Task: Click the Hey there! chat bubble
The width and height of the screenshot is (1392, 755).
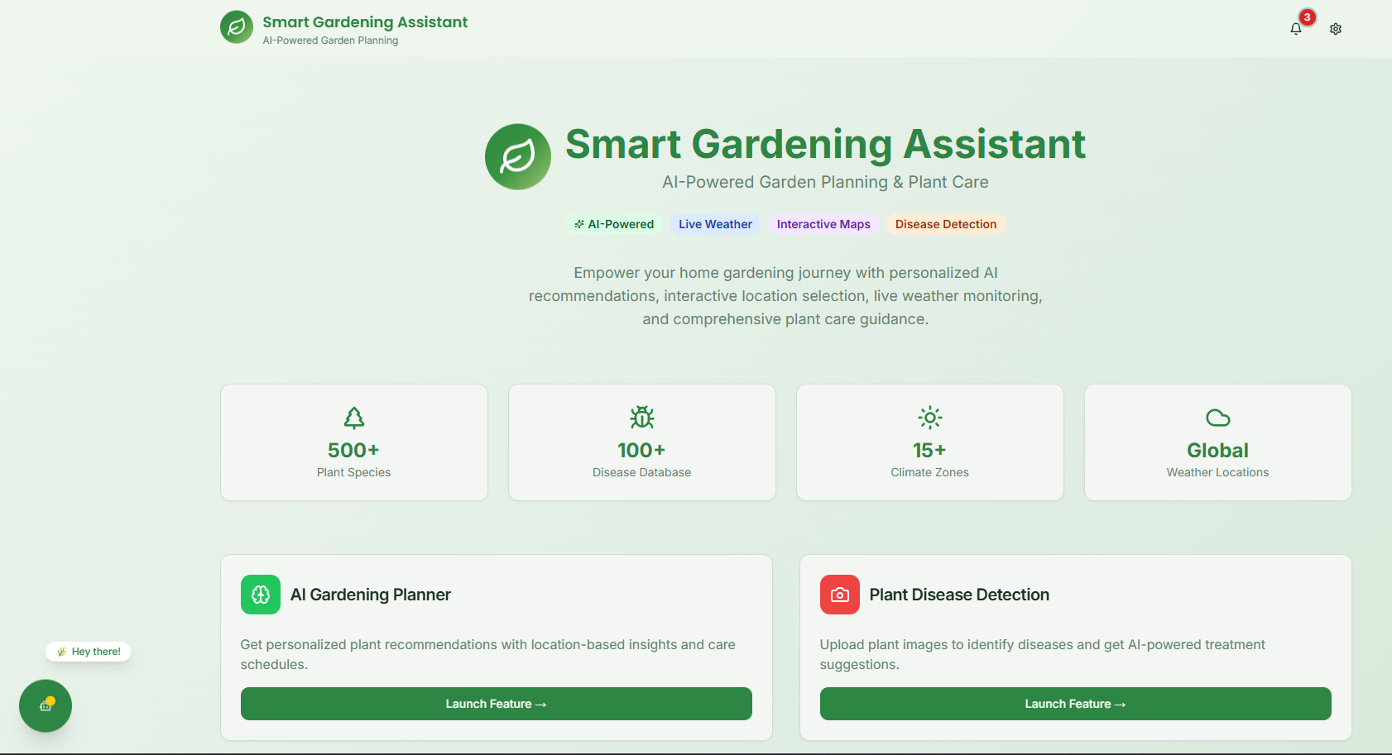Action: click(x=89, y=652)
